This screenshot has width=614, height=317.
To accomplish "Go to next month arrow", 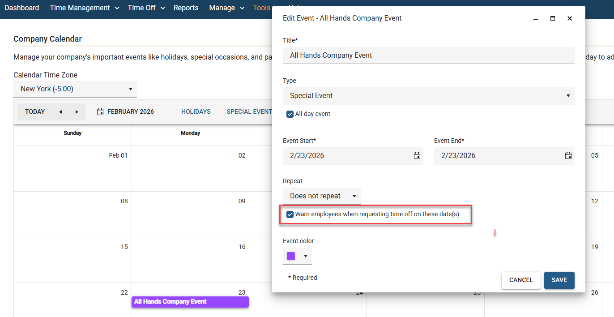I will coord(77,112).
